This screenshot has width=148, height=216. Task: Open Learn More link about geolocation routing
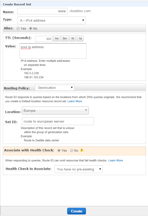[75, 101]
